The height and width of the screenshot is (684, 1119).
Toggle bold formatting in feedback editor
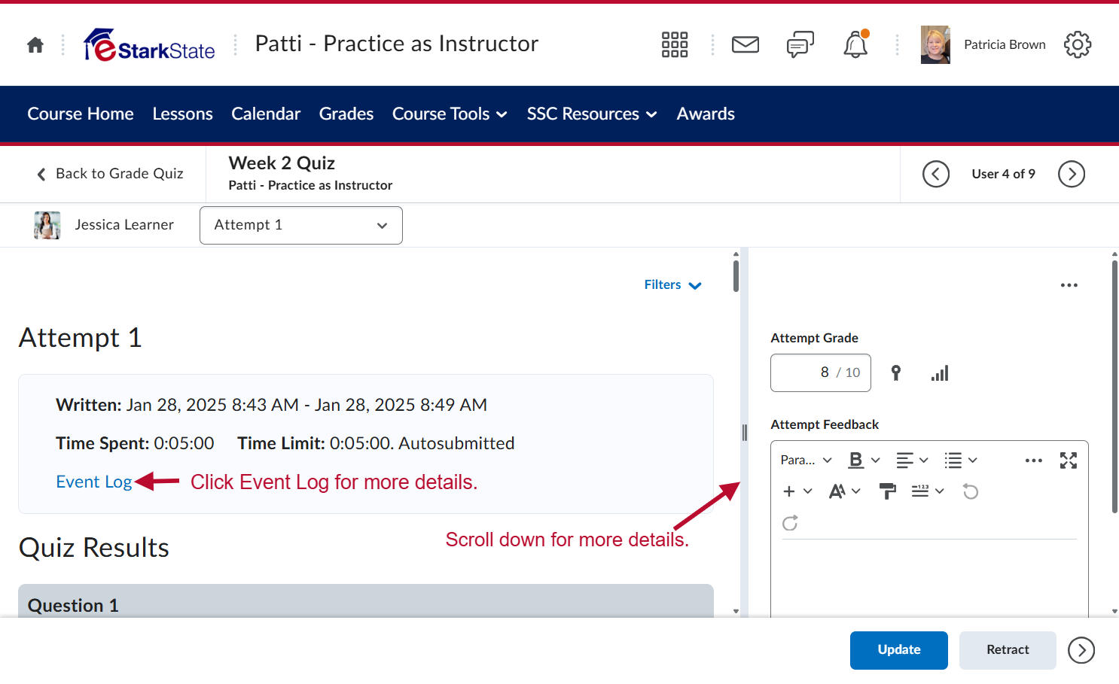(x=856, y=460)
